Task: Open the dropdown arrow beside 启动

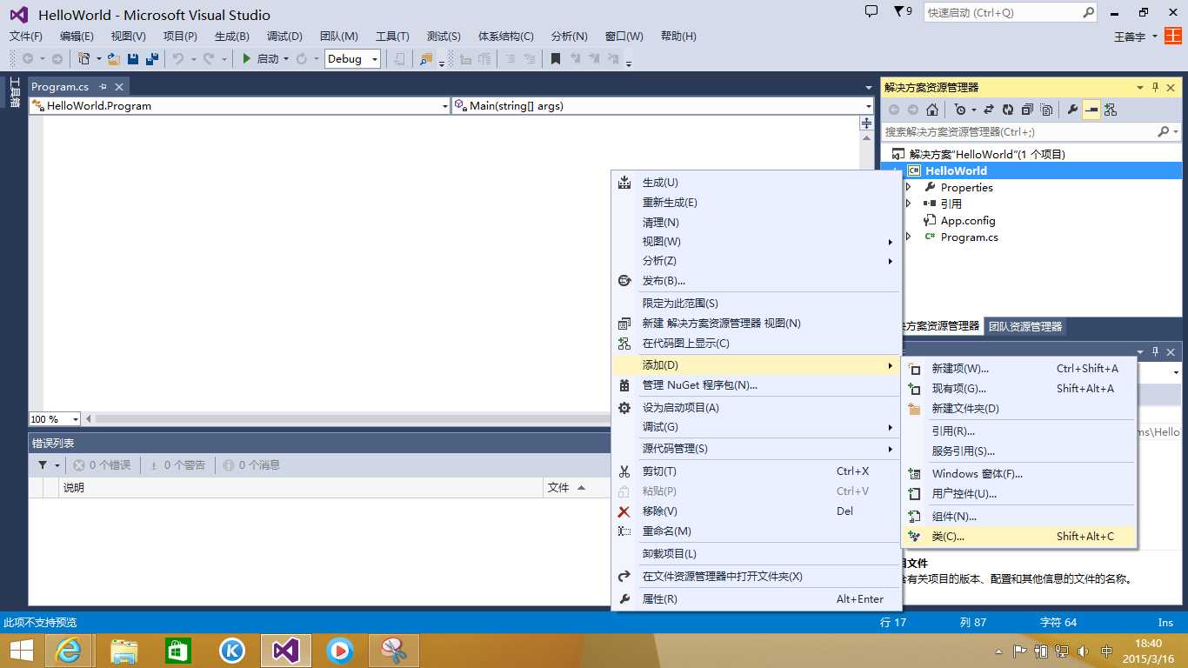Action: (286, 59)
